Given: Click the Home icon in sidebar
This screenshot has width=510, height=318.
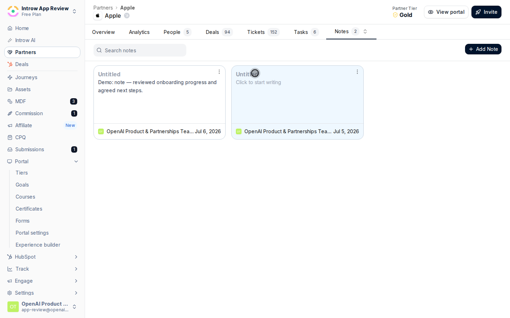Looking at the screenshot, I should tap(10, 28).
